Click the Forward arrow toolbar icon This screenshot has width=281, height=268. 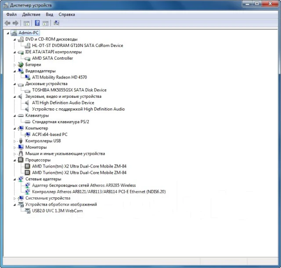click(16, 23)
